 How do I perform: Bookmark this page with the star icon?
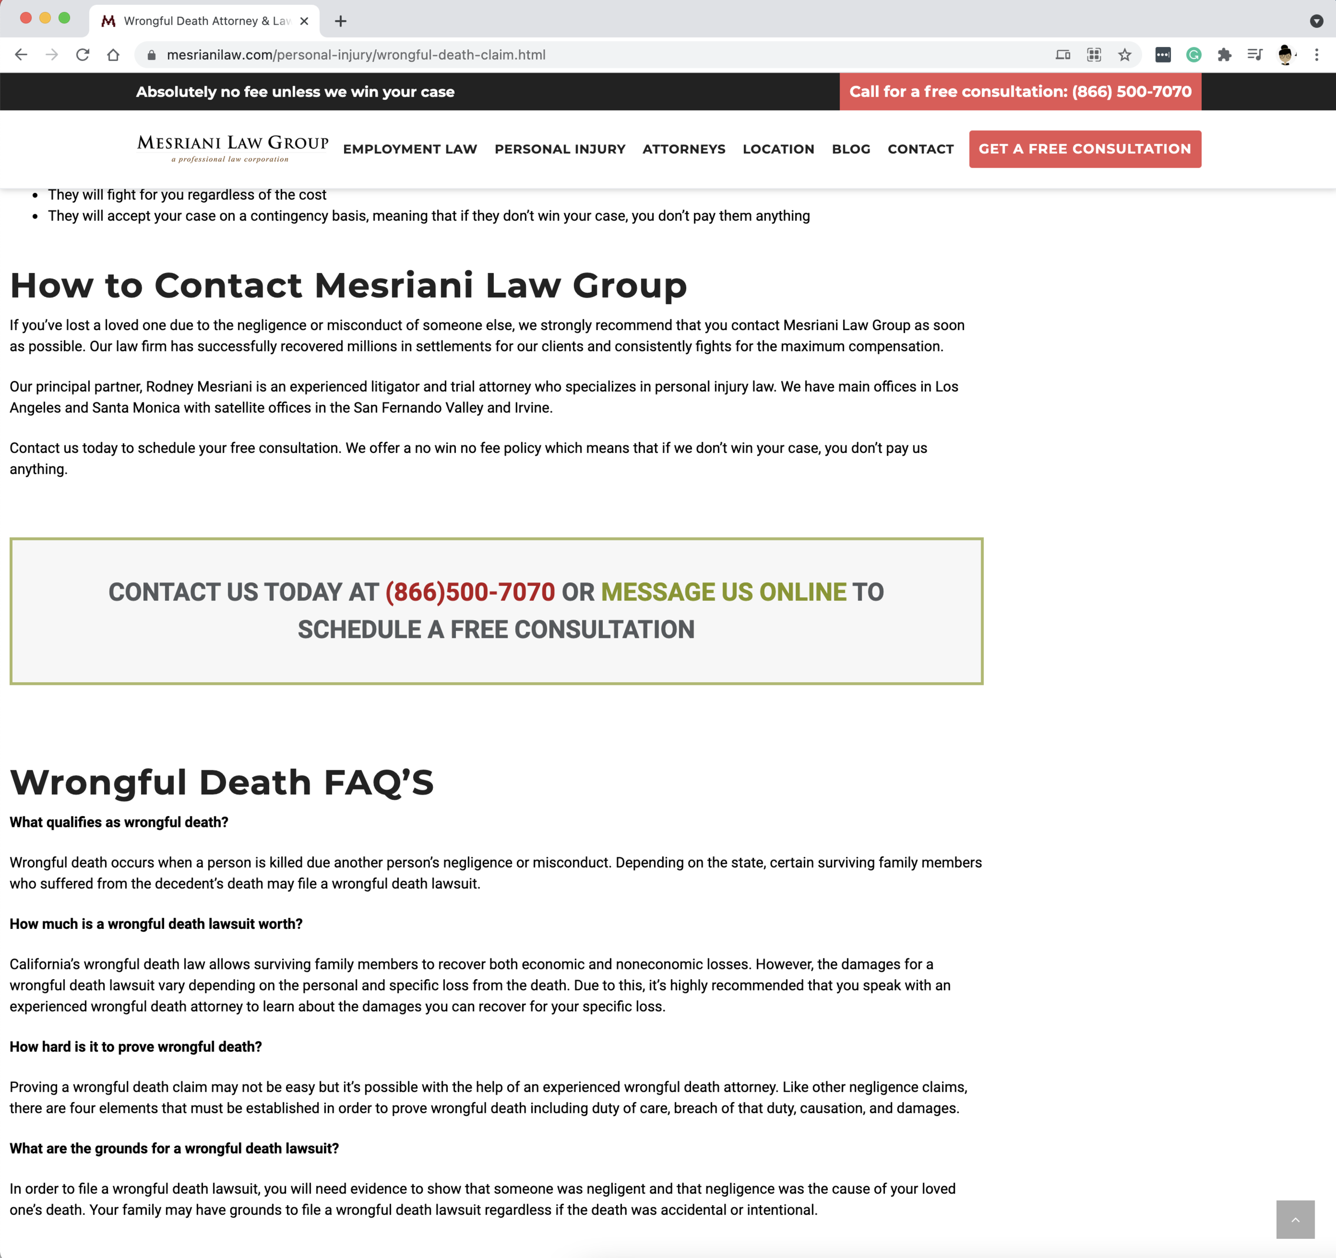(x=1125, y=55)
